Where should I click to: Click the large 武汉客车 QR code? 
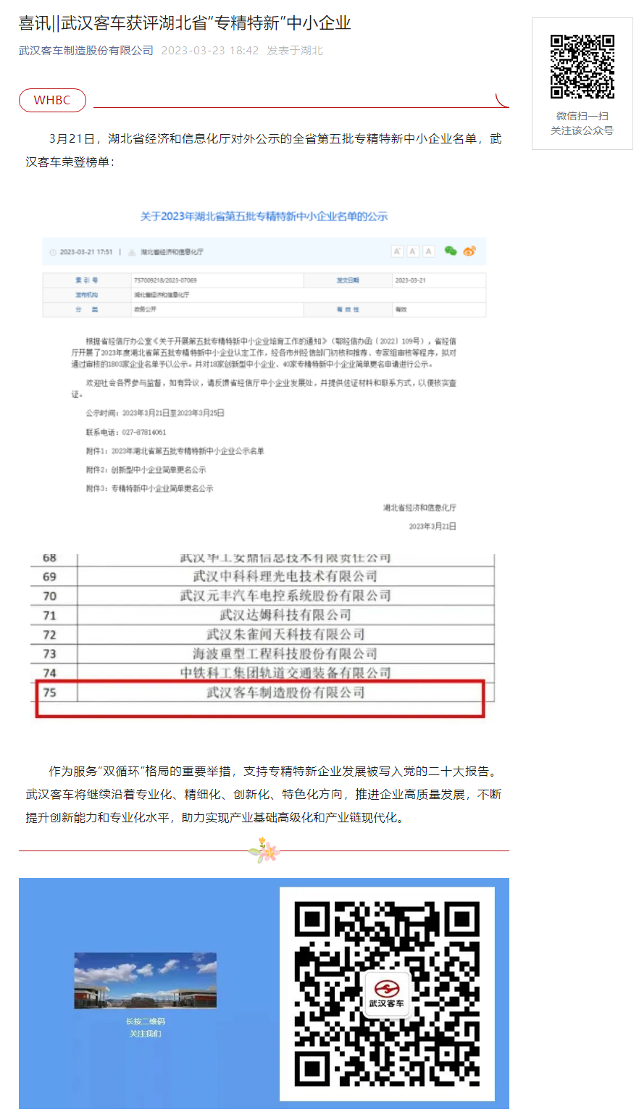[388, 994]
